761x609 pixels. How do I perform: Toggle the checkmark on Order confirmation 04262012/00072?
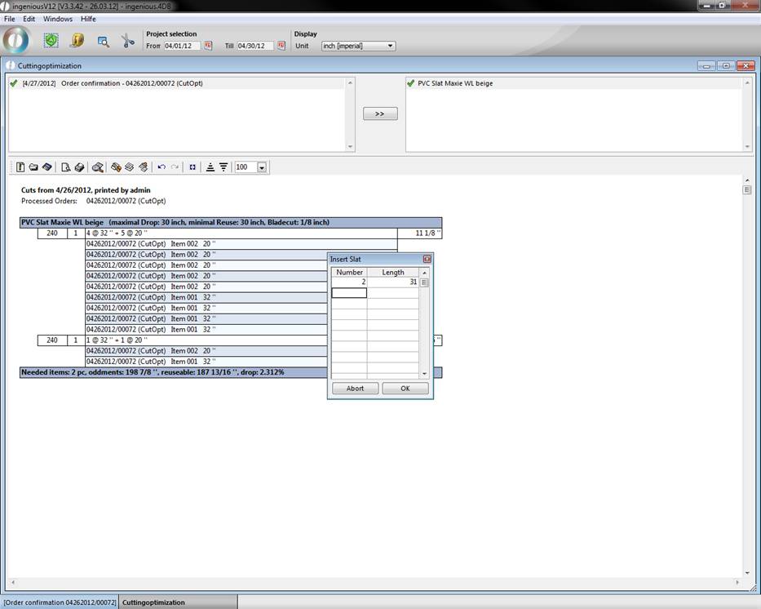coord(14,83)
